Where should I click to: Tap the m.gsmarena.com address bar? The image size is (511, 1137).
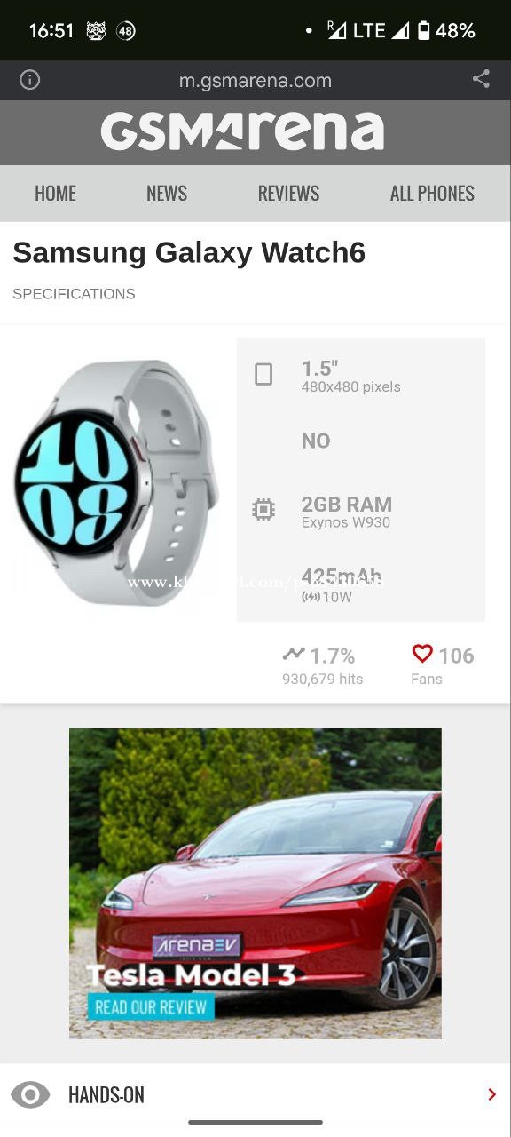click(255, 81)
